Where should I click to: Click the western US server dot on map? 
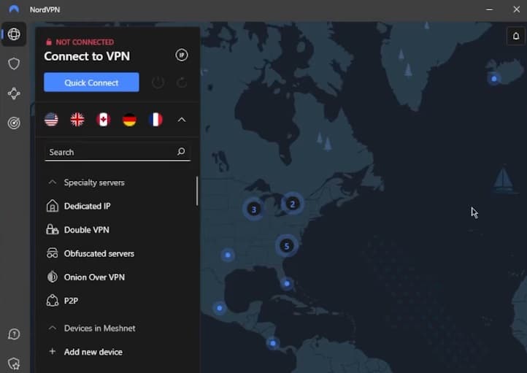[228, 255]
